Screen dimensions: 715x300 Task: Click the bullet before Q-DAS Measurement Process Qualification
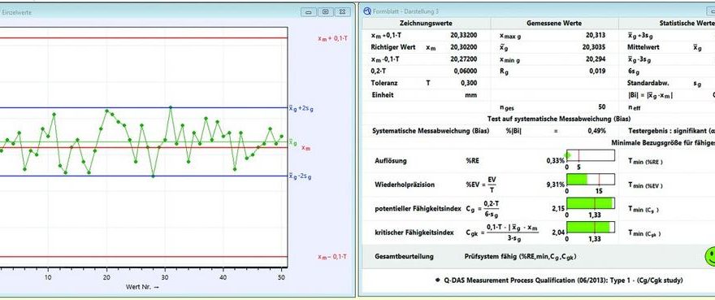coord(438,280)
